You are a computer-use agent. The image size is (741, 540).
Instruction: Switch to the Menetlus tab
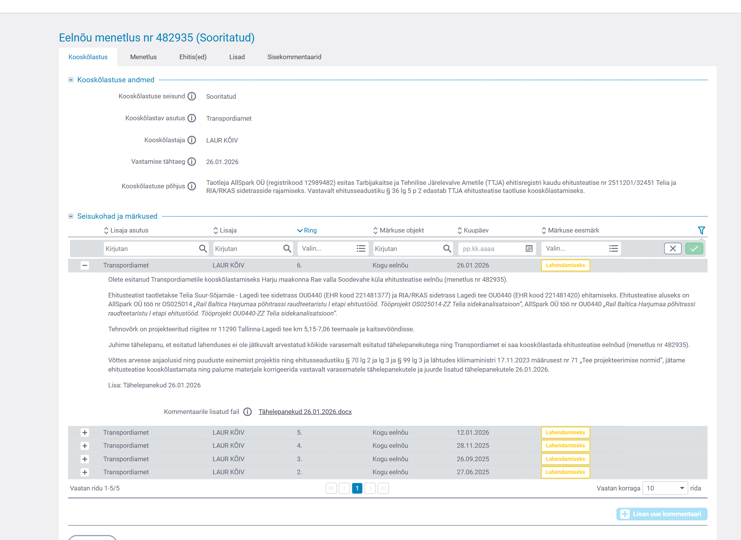[143, 57]
